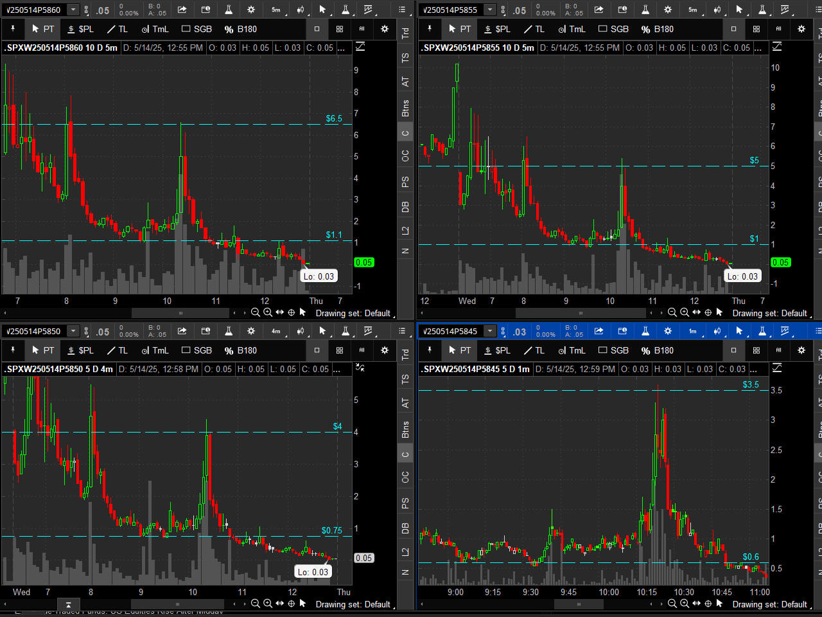Screen dimensions: 822x617
Task: Switch to the OC side tab beside the P5850 chart
Action: click(x=405, y=477)
